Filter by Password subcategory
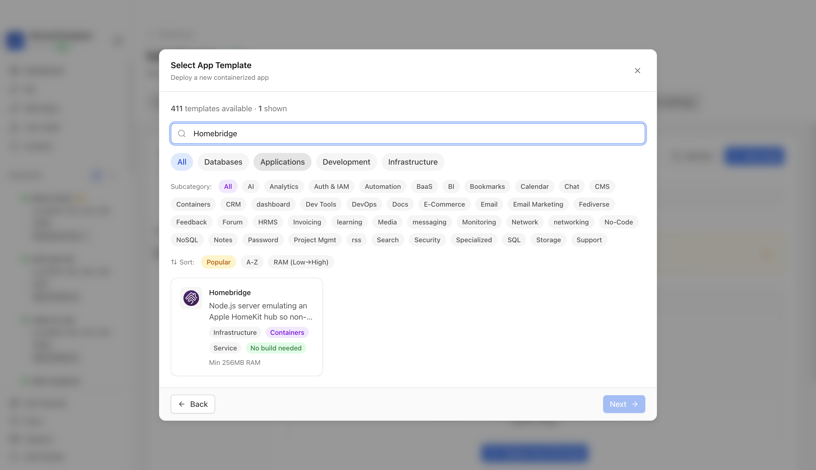The image size is (816, 470). pos(263,239)
